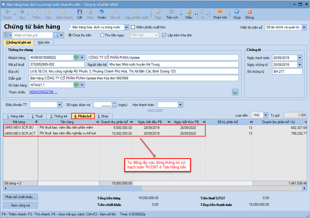Screen dimensions: 310x218
Task: Expand the NV bán hàng dropdown arrow
Action: 82,85
